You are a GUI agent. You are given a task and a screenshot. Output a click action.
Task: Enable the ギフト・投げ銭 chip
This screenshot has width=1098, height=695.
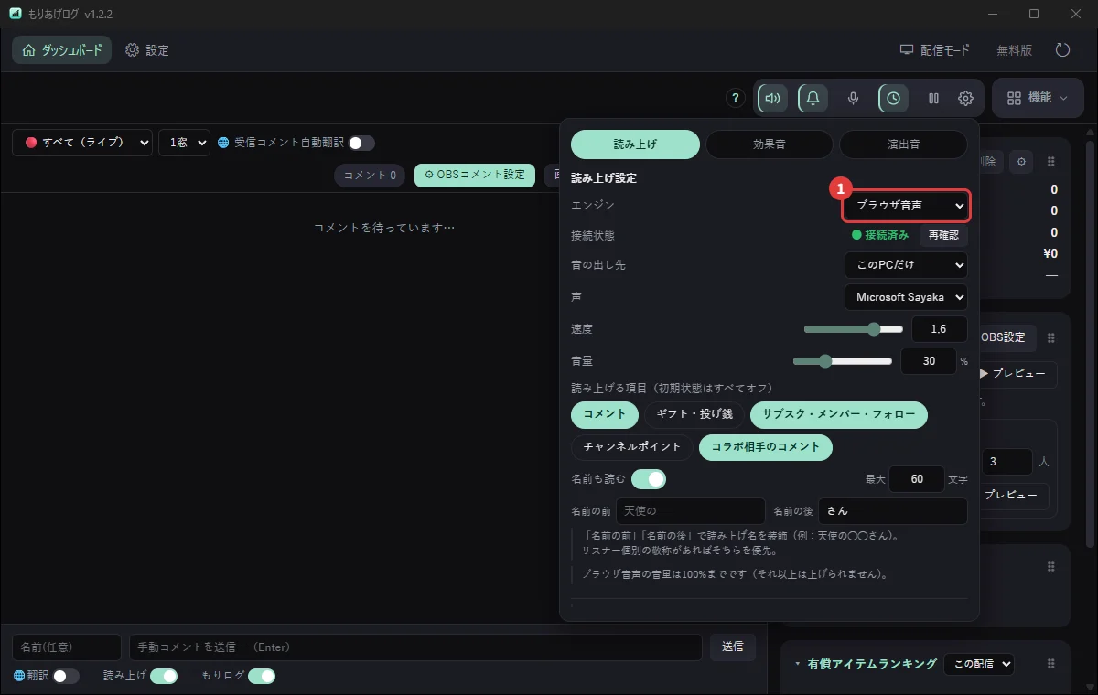point(694,414)
